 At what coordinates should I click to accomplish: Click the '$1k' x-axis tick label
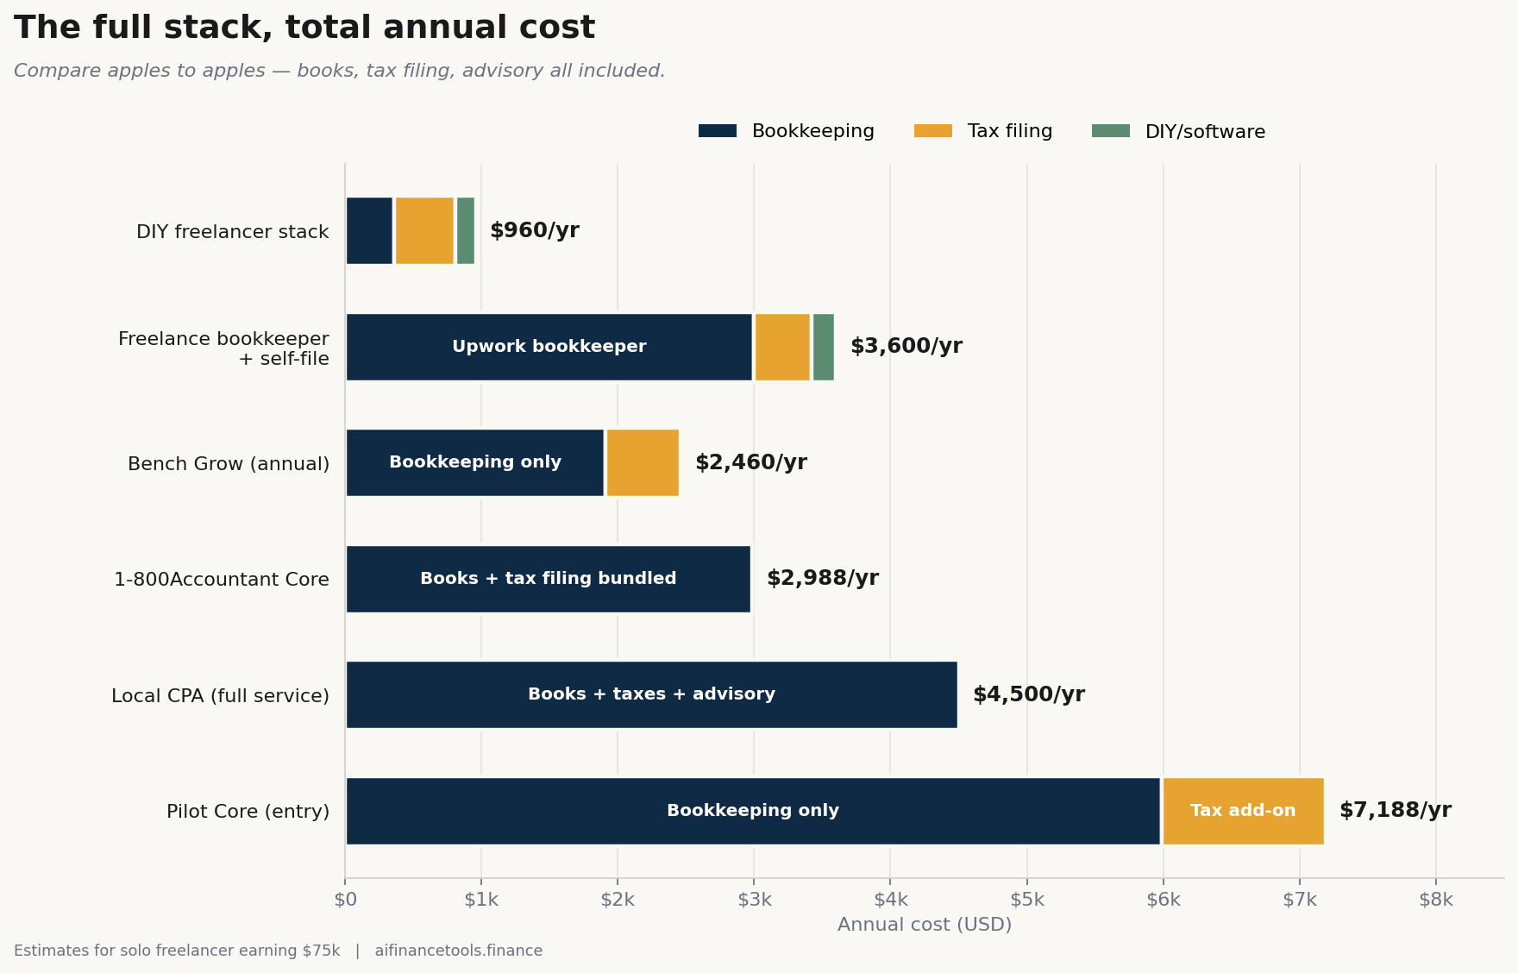pyautogui.click(x=481, y=900)
